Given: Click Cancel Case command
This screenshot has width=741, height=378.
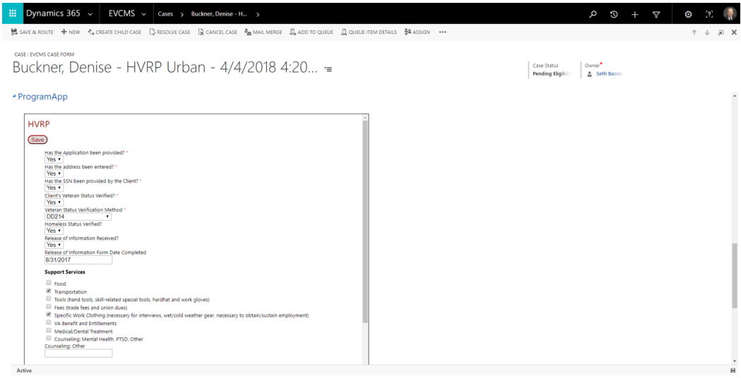Looking at the screenshot, I should (218, 32).
